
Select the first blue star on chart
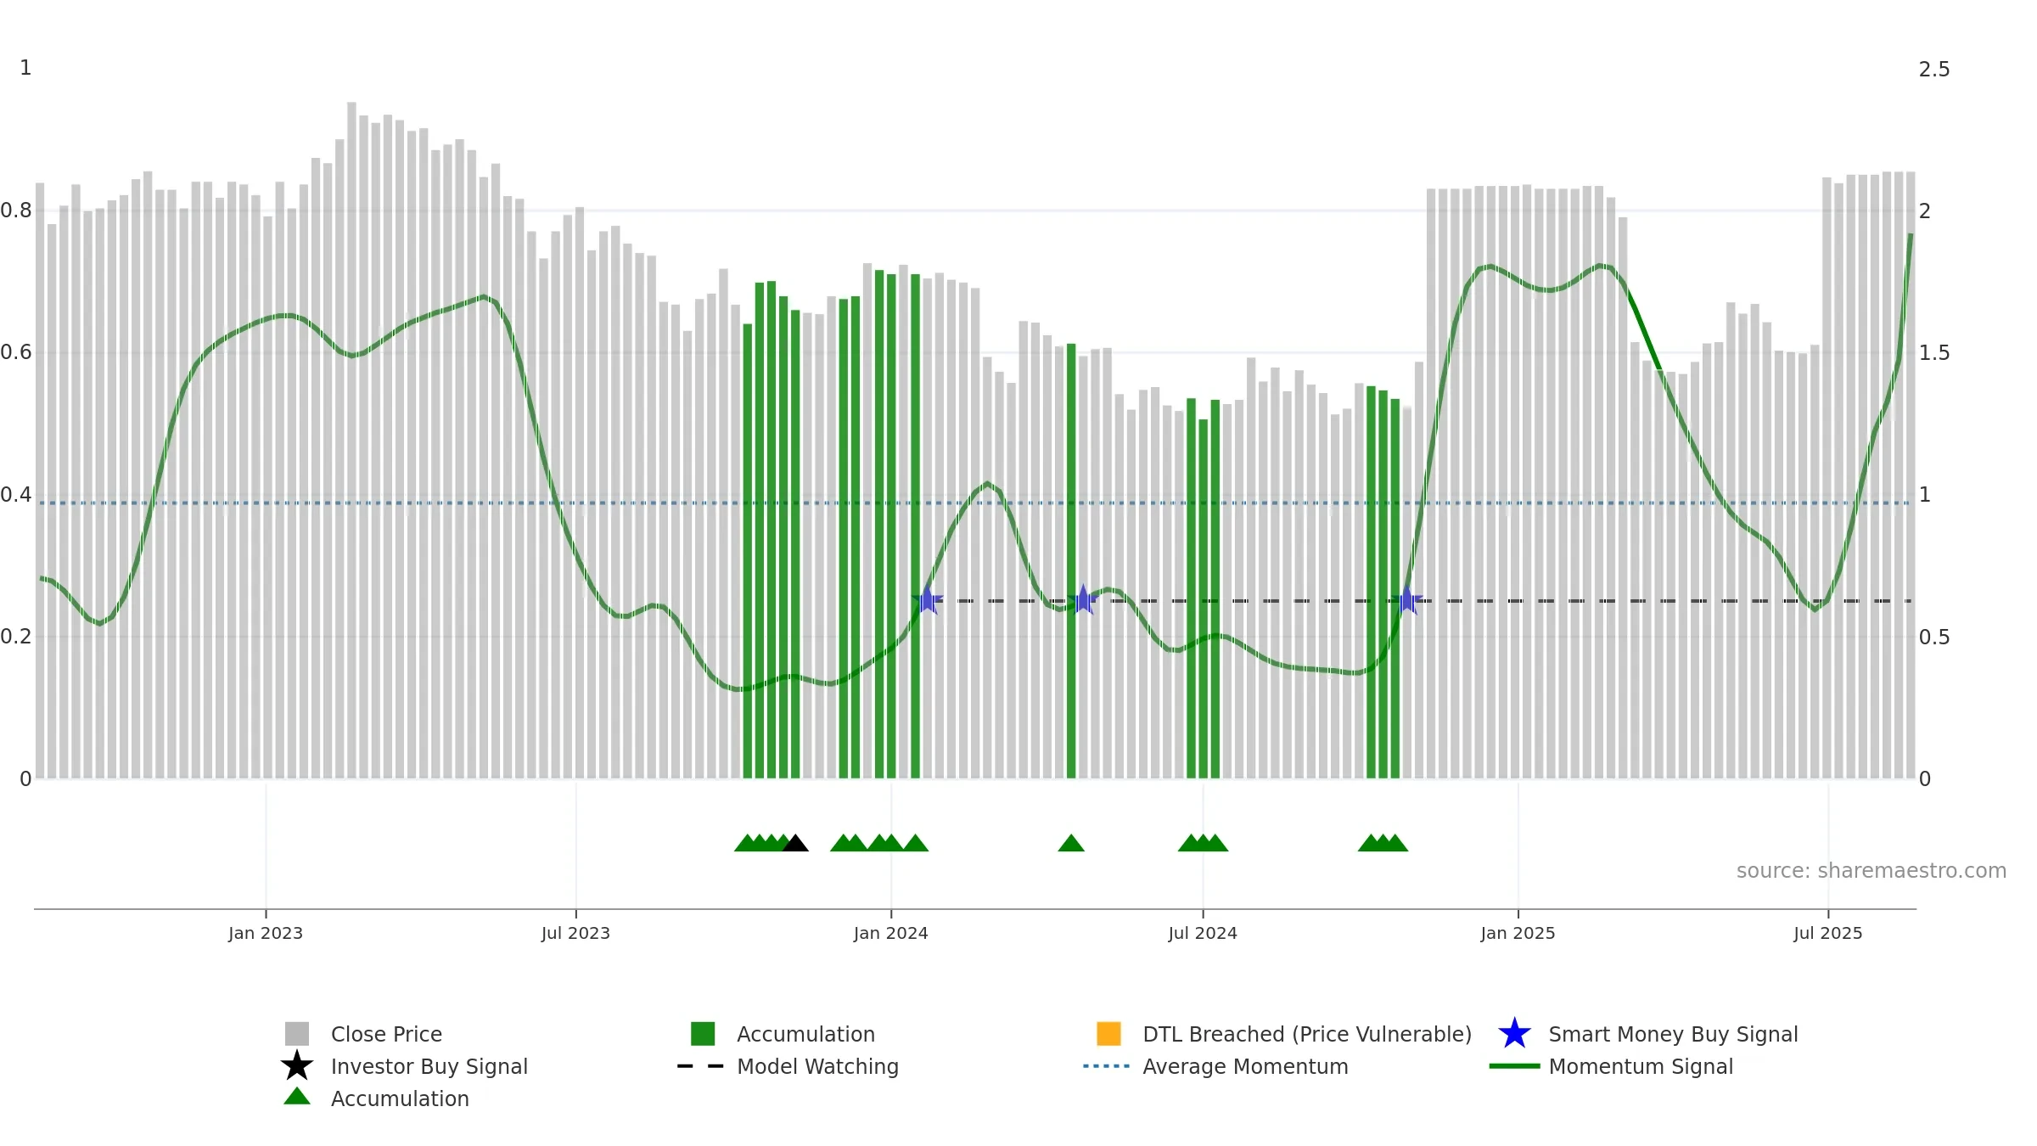(928, 600)
